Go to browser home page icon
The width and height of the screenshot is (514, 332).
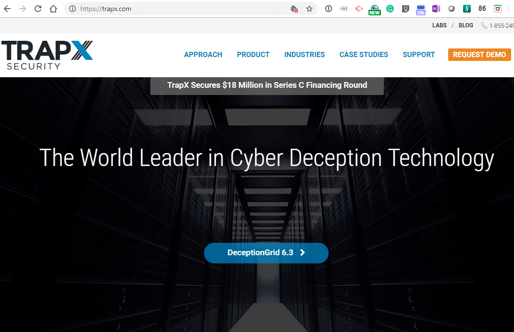point(53,9)
